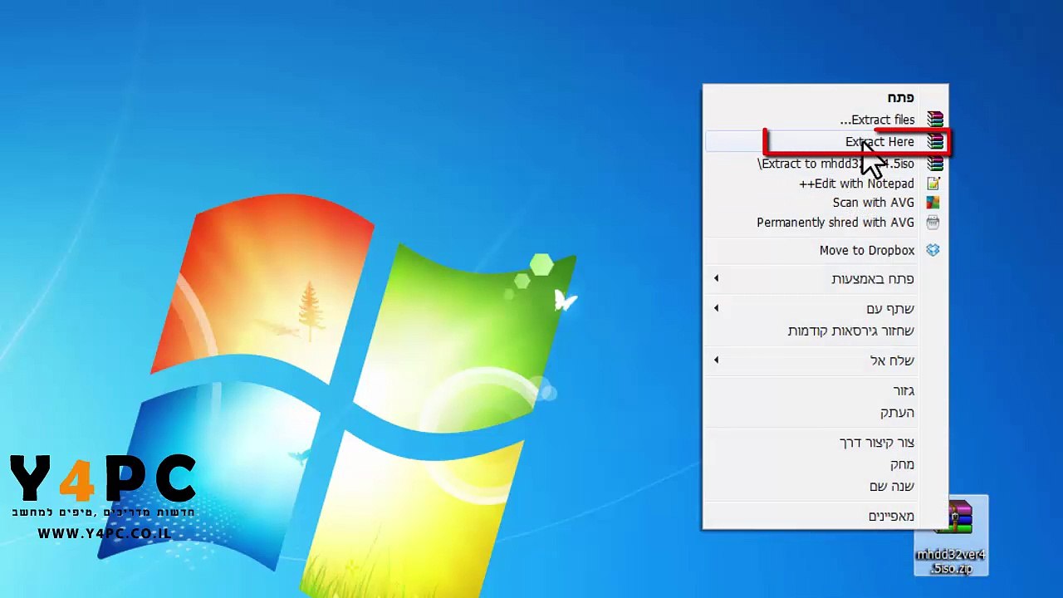1063x598 pixels.
Task: Select מחק (Delete) from the menu
Action: click(x=825, y=464)
